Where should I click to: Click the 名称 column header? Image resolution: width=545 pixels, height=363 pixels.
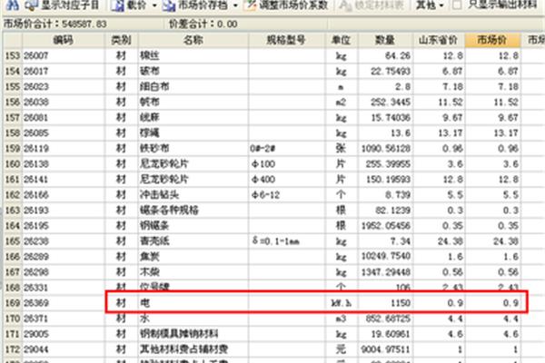192,41
